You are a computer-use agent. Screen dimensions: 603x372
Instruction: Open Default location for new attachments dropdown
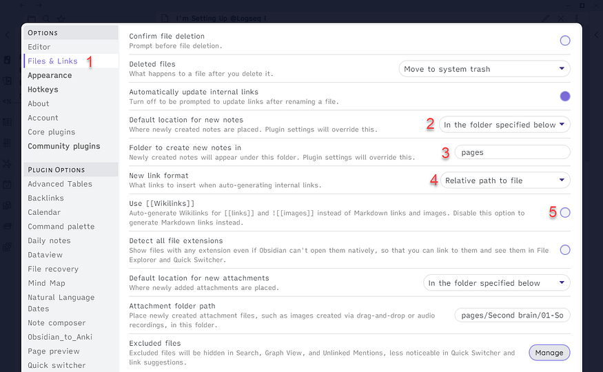[496, 283]
